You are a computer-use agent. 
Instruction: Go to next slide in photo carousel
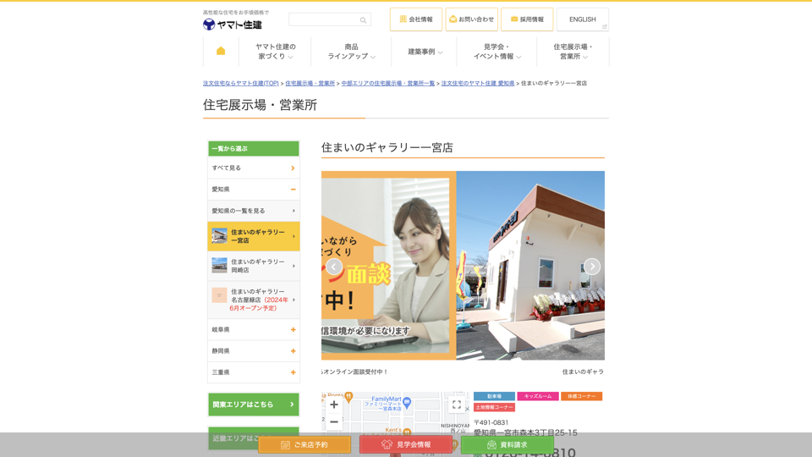(x=592, y=267)
